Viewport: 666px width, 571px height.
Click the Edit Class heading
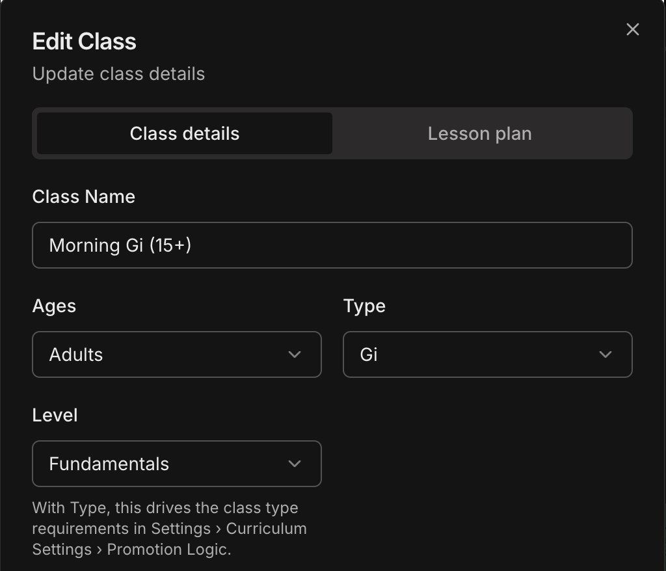click(x=84, y=42)
